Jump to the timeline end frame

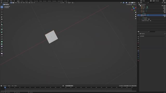[x=73, y=86]
